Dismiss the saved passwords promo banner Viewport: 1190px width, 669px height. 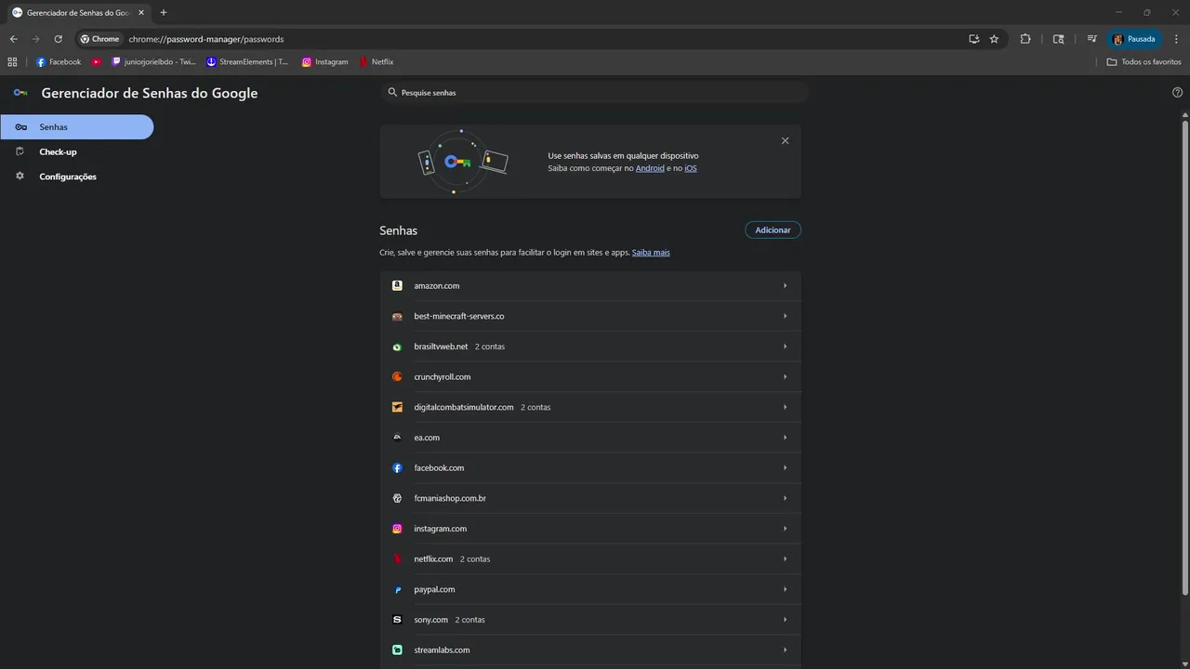[x=785, y=141]
